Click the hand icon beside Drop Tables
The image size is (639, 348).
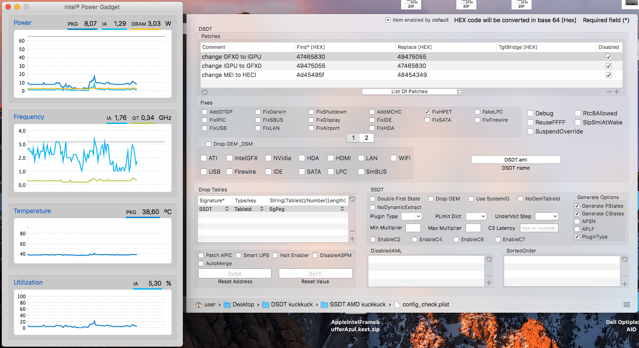coord(353,199)
